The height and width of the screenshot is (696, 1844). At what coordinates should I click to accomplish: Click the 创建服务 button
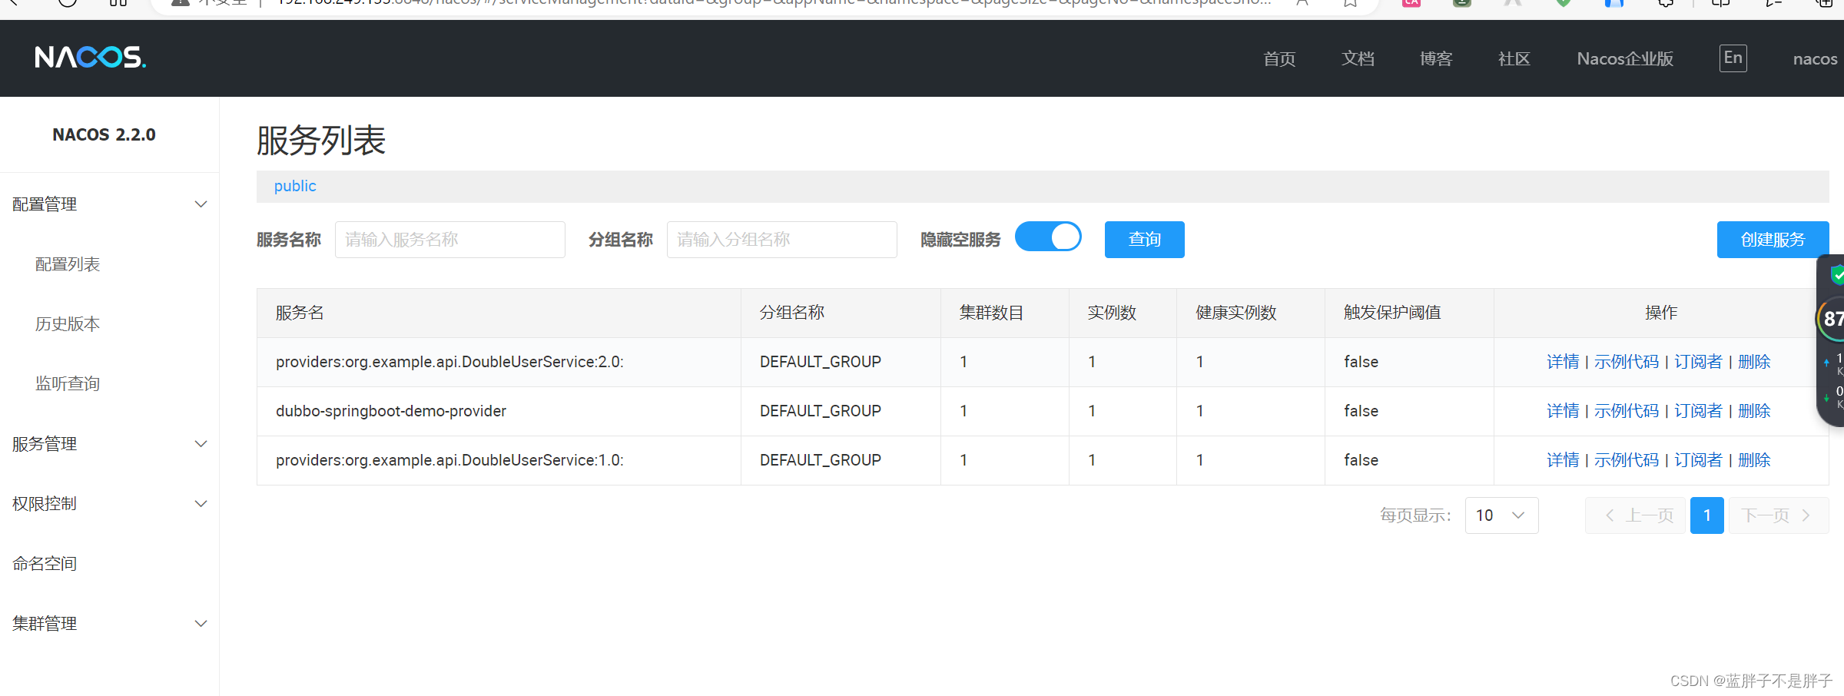1773,240
